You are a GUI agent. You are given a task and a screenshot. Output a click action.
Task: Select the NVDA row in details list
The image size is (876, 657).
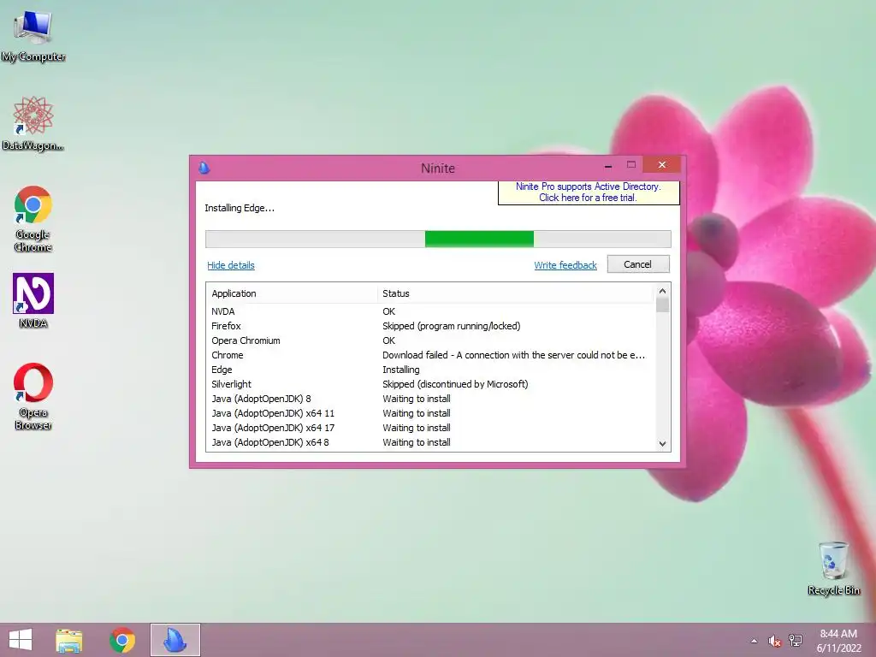[x=430, y=311]
